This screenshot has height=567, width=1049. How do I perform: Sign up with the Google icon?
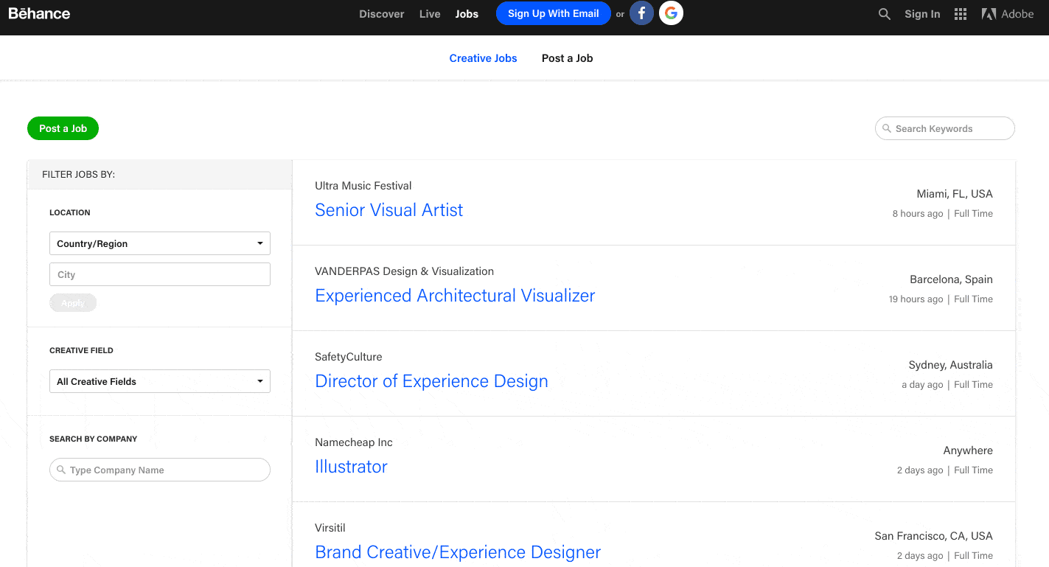click(671, 13)
